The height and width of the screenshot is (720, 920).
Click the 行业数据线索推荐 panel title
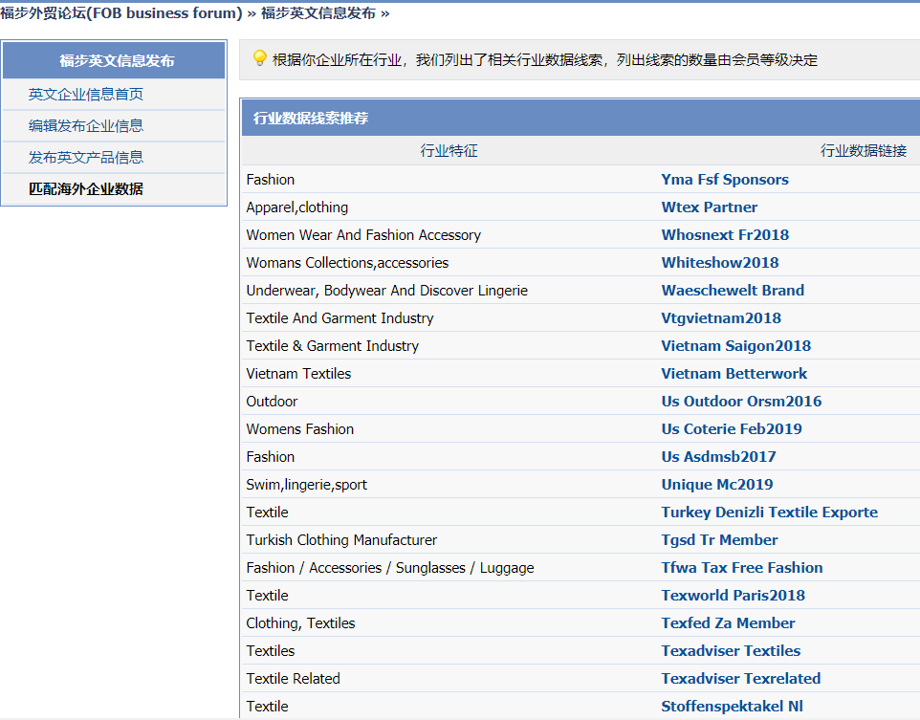[311, 118]
